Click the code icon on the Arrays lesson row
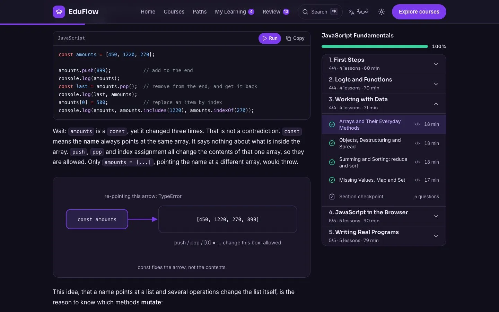The height and width of the screenshot is (312, 499). (x=418, y=124)
